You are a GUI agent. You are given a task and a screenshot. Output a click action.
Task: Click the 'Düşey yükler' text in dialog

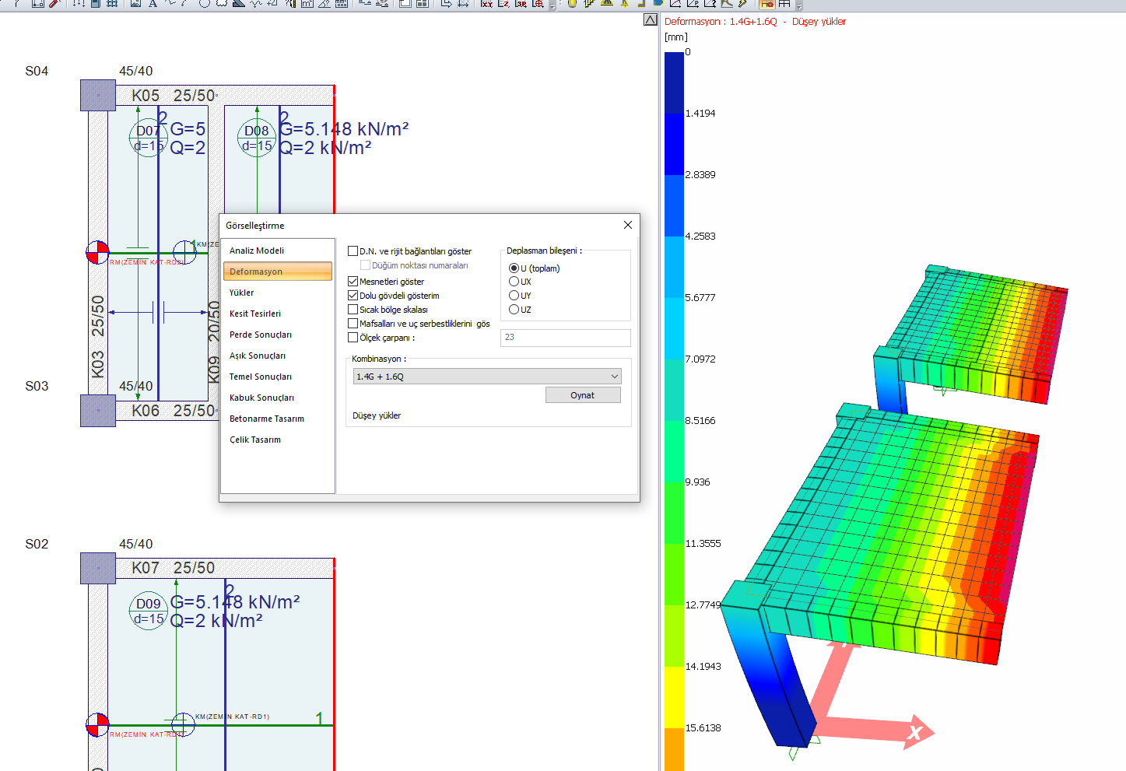[x=377, y=415]
